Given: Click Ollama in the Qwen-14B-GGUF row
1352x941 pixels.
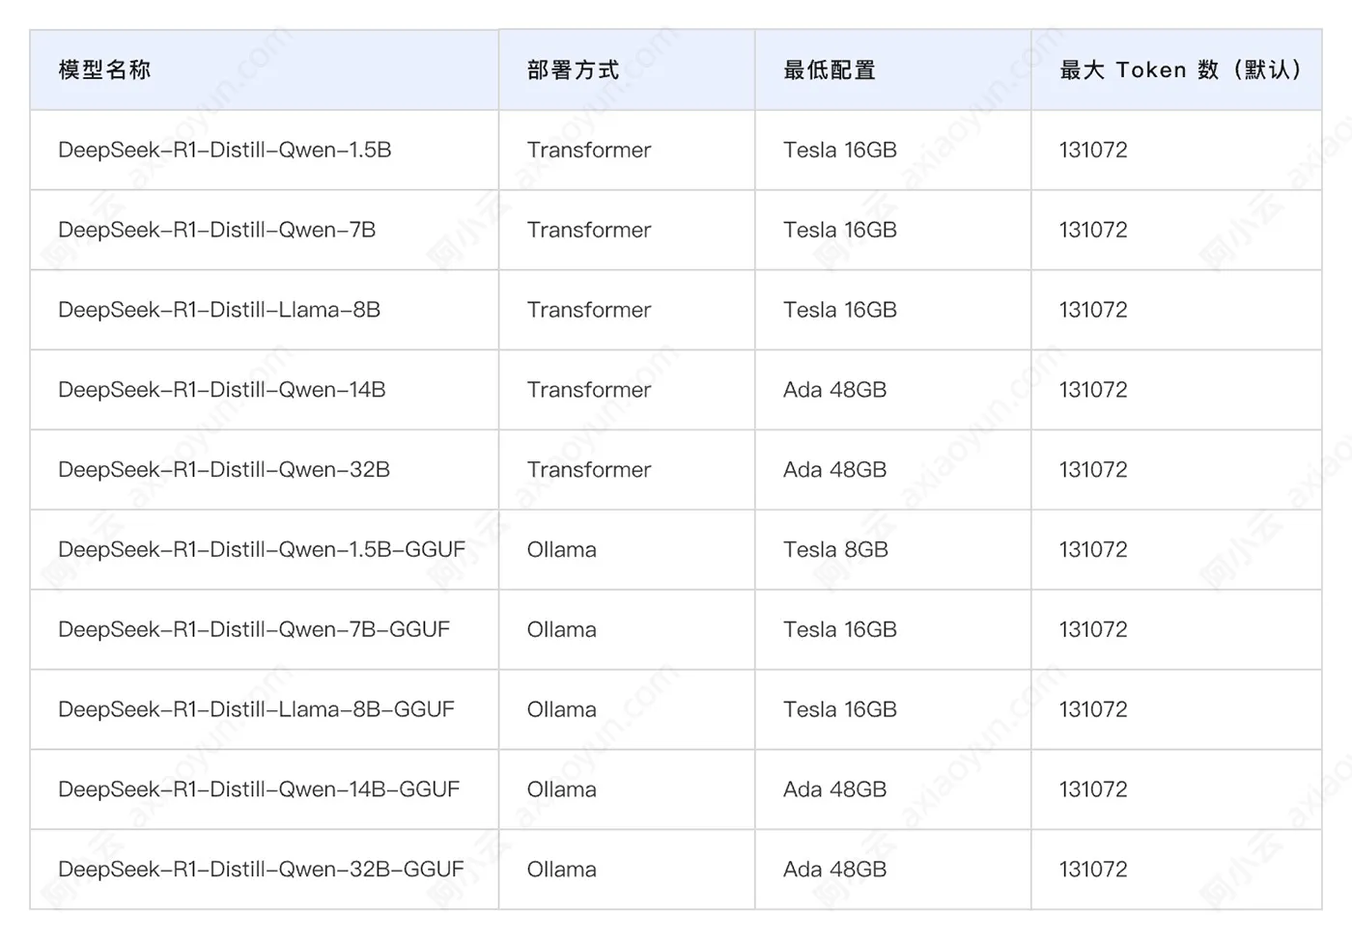Looking at the screenshot, I should click(x=562, y=789).
